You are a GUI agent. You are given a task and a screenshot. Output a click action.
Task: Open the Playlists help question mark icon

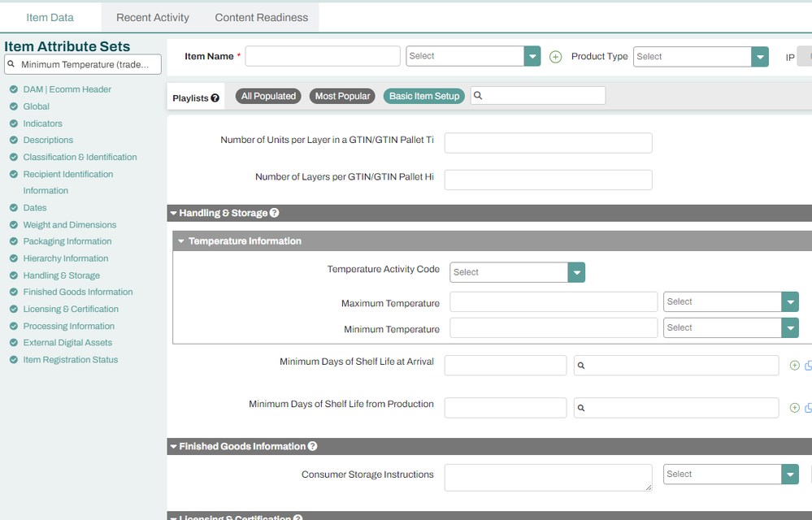click(215, 97)
